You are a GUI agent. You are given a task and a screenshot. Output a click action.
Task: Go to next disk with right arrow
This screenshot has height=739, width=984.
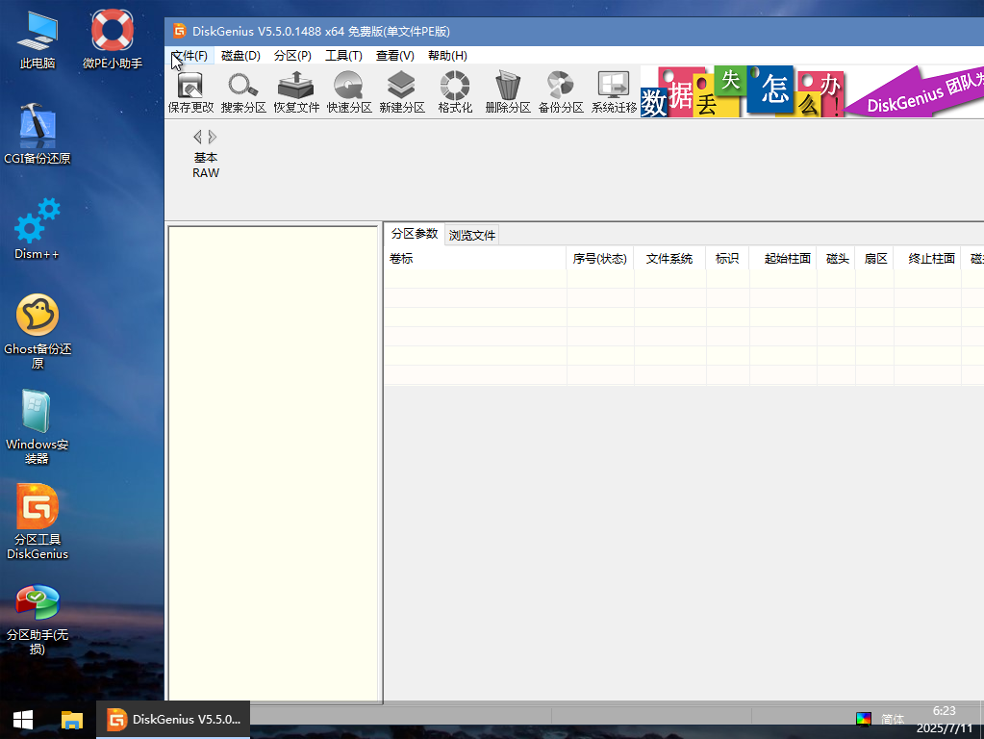213,137
